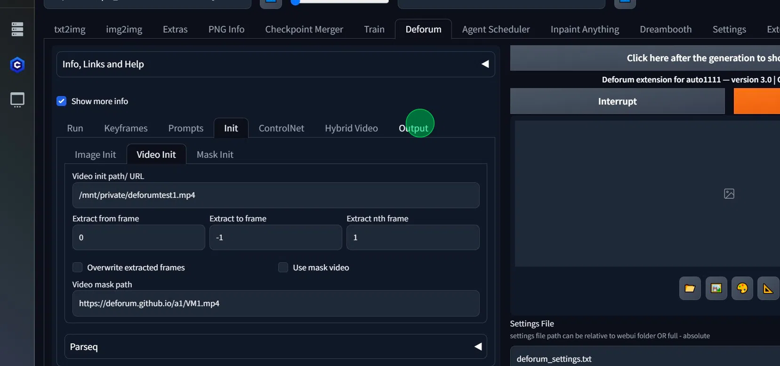The image size is (780, 366).
Task: Click the Extract nth frame field
Action: coord(413,237)
